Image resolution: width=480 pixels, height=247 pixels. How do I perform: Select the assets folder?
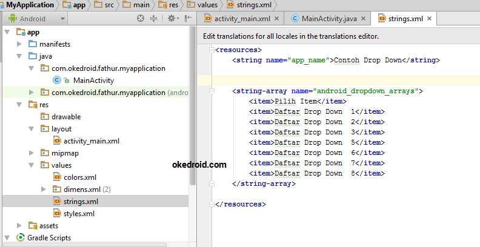(x=48, y=226)
